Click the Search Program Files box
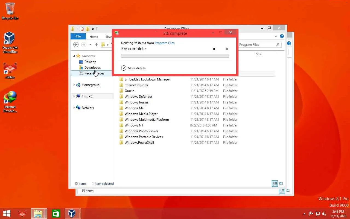This screenshot has height=219, width=350. tap(259, 45)
